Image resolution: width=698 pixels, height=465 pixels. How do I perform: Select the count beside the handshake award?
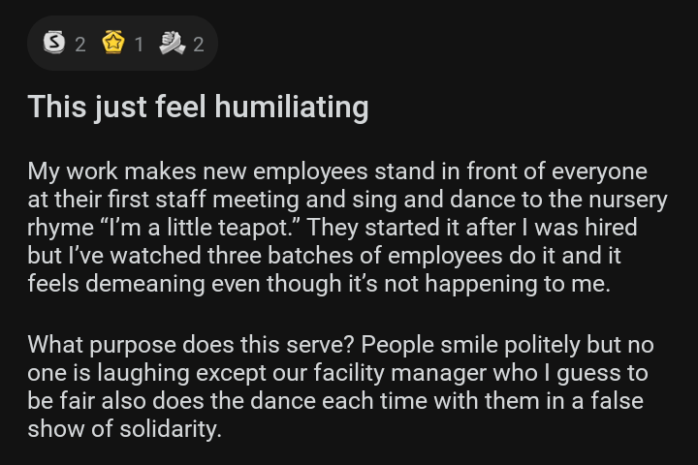click(199, 45)
